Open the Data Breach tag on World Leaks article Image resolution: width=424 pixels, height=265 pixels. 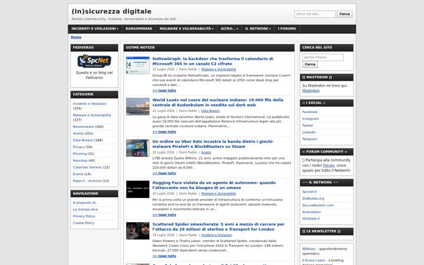click(210, 111)
